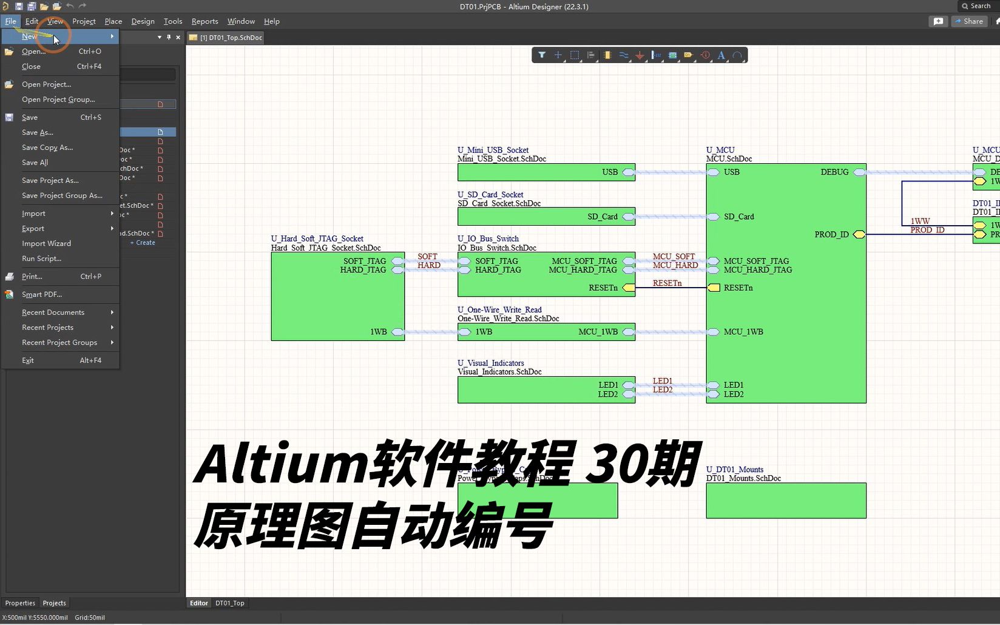Select the arc drawing tool
1000x625 pixels.
tap(737, 55)
